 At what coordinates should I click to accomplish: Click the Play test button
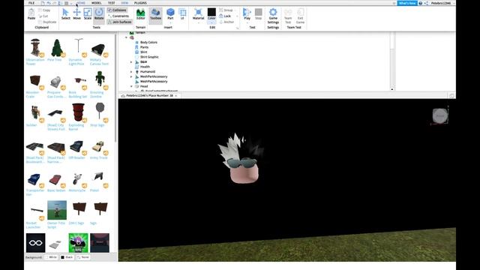pyautogui.click(x=247, y=13)
